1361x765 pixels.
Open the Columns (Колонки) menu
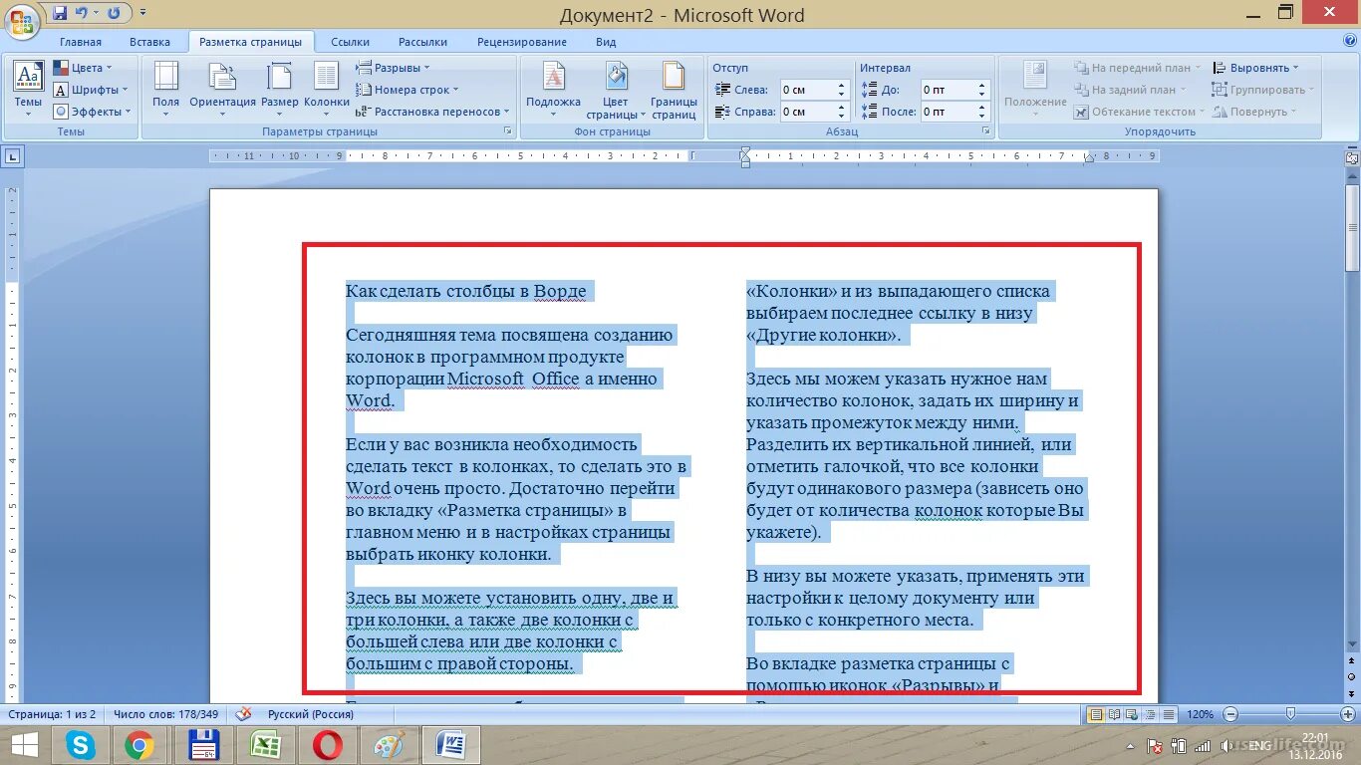pyautogui.click(x=327, y=89)
